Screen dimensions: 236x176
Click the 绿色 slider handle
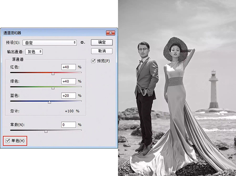53,88
